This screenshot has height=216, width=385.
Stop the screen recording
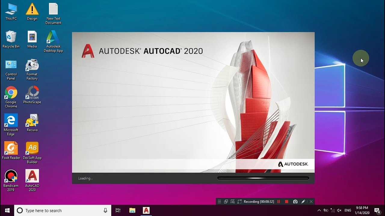(287, 202)
